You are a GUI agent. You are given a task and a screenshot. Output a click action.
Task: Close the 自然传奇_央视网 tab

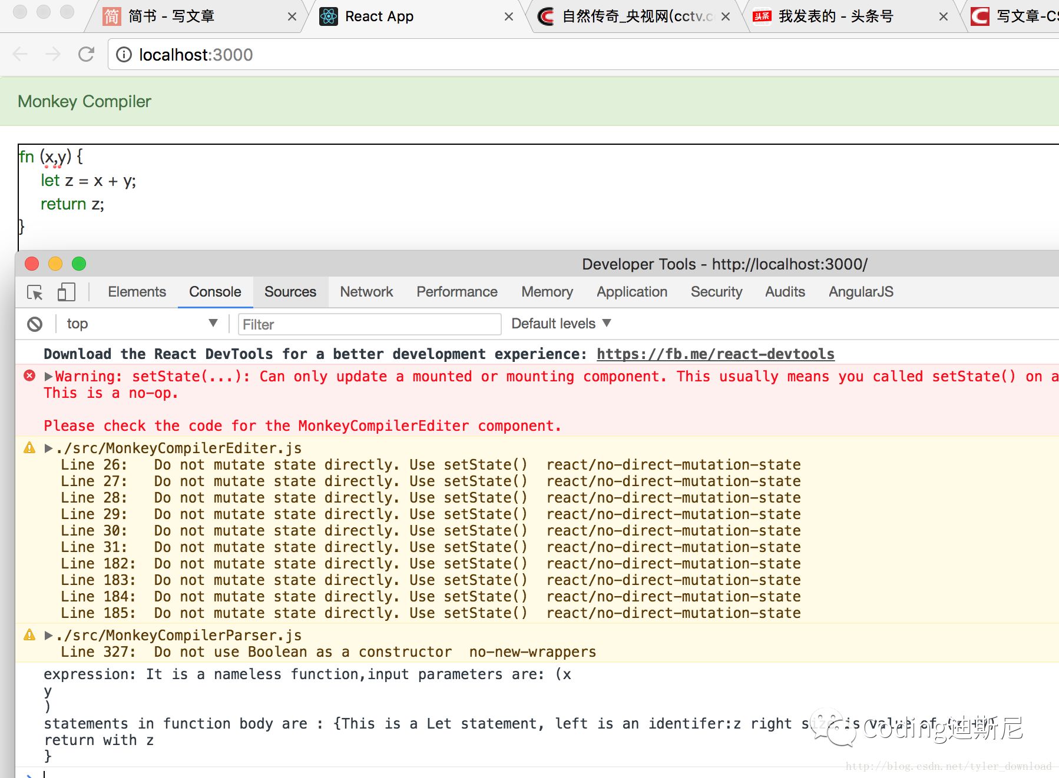tap(726, 16)
